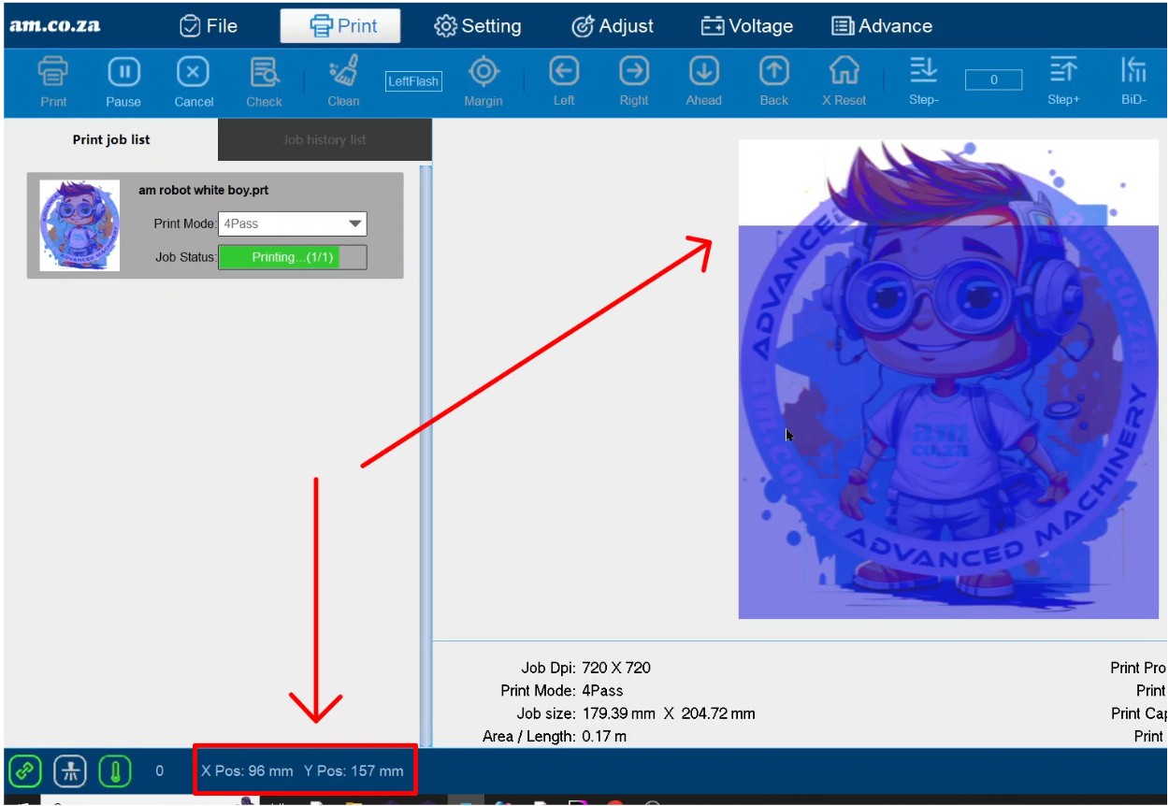Open the Setting menu tab
1169x806 pixels.
pyautogui.click(x=478, y=26)
